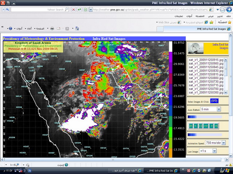Select sat_ir1_200911250845.jpg in the list
The width and height of the screenshot is (233, 174).
point(206,67)
